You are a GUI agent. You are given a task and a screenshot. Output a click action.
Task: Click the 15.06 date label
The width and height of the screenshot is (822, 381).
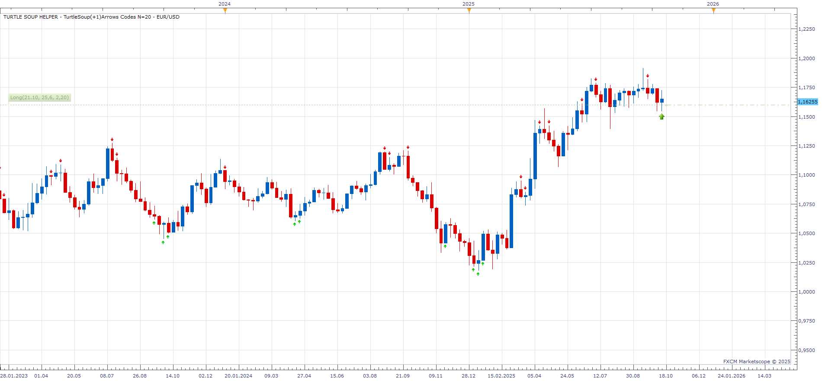(337, 376)
